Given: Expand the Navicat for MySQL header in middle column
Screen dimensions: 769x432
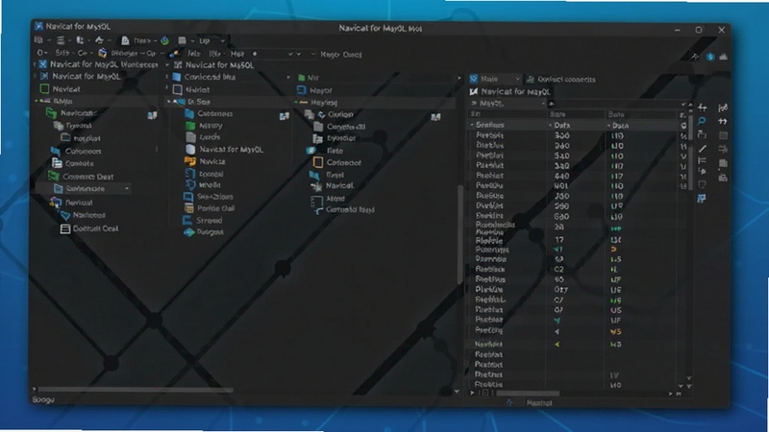Looking at the screenshot, I should [167, 64].
